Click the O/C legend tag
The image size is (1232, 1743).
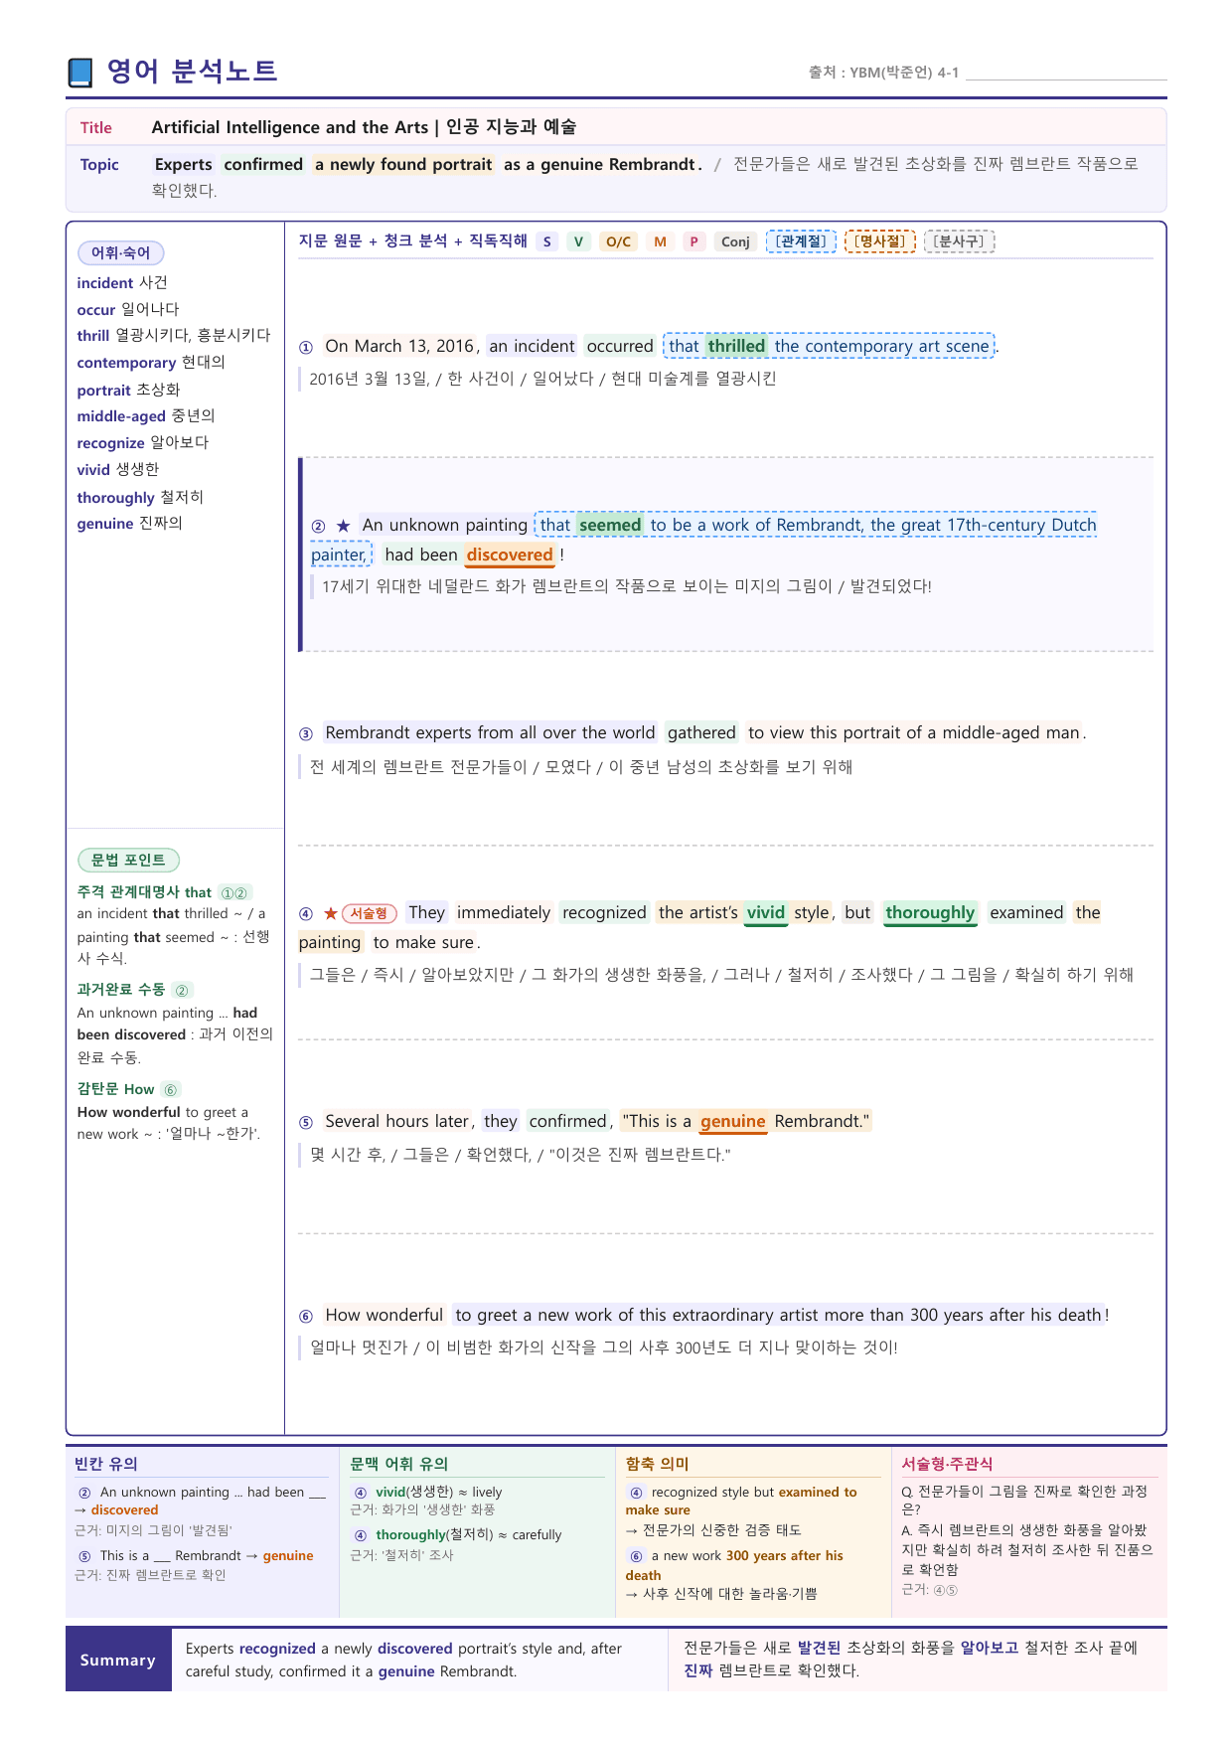pyautogui.click(x=618, y=241)
